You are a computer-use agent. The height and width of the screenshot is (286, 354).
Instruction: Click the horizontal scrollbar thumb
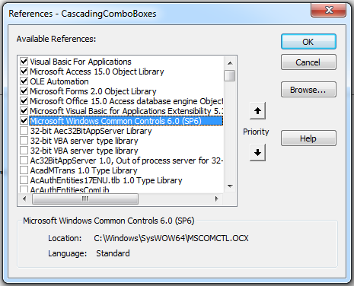(85, 199)
